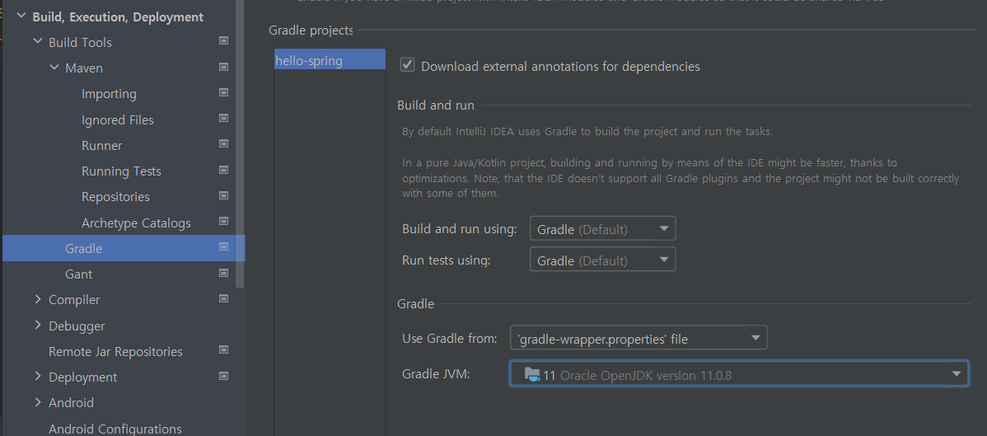Viewport: 987px width, 436px height.
Task: Click Gradle projects section label
Action: (311, 30)
